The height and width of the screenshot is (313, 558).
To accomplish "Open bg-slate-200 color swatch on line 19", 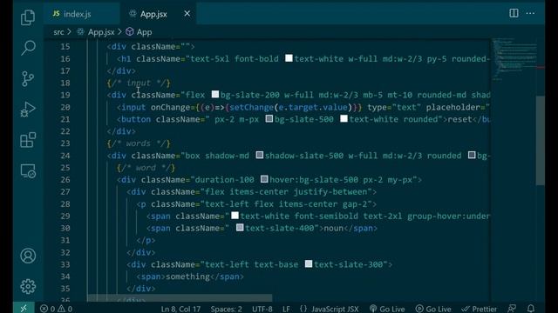I will pyautogui.click(x=215, y=95).
